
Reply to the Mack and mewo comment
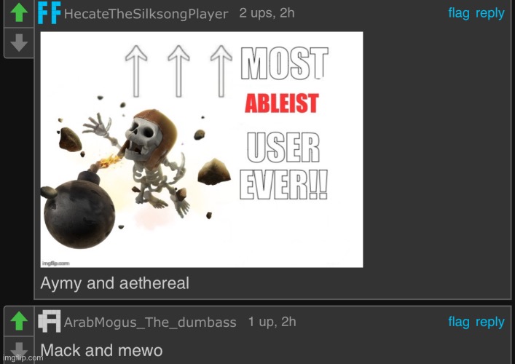point(490,323)
